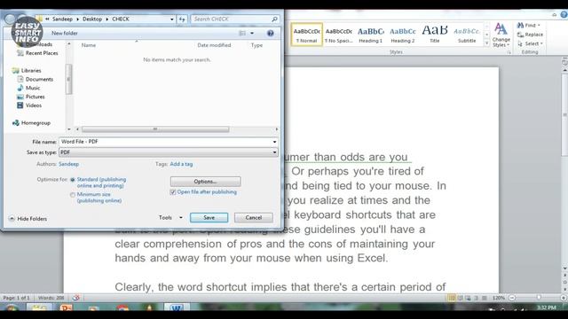
Task: Apply the No Spacing style
Action: [x=338, y=35]
